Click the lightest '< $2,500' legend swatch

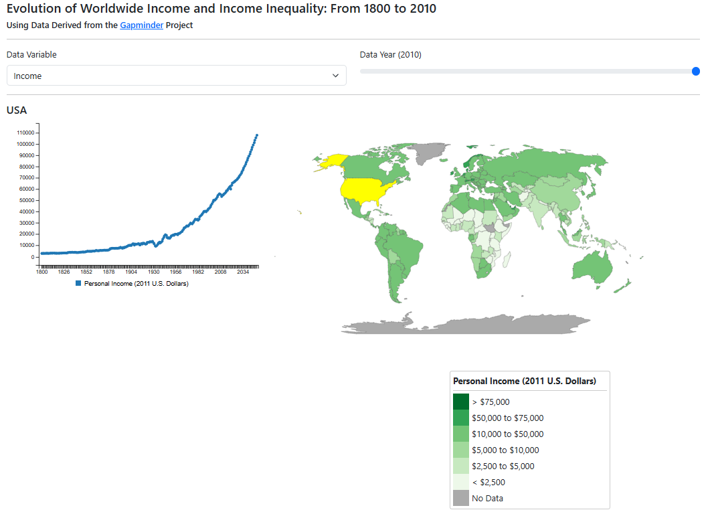click(460, 482)
